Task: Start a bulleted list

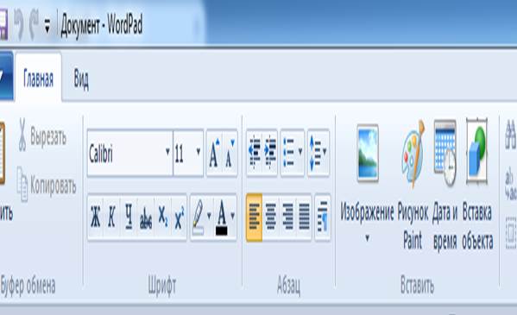Action: 289,153
